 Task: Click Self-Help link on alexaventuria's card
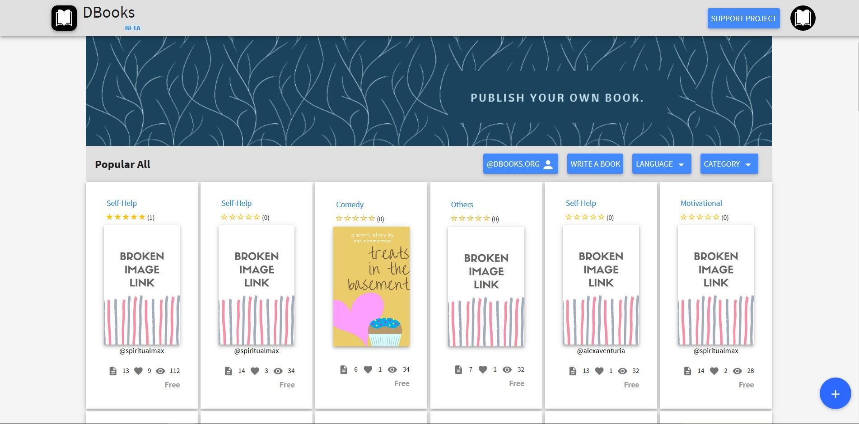(581, 203)
